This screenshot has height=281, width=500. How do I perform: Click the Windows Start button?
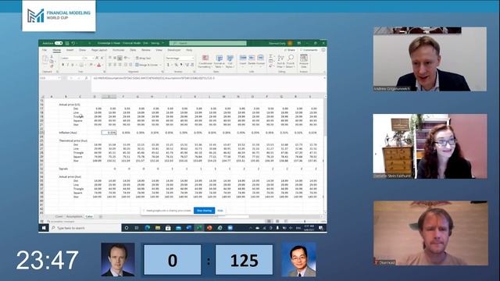click(x=44, y=228)
